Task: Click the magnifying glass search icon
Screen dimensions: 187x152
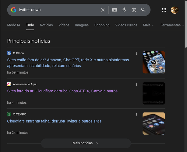Action: (x=143, y=10)
